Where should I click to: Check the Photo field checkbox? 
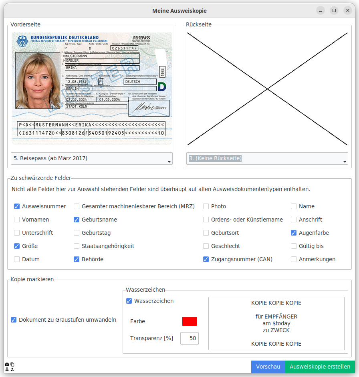pyautogui.click(x=206, y=206)
